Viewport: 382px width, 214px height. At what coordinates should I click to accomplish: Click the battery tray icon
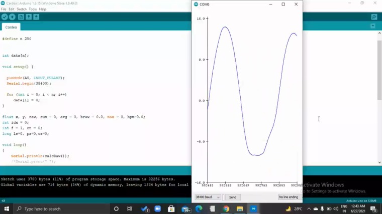point(329,209)
